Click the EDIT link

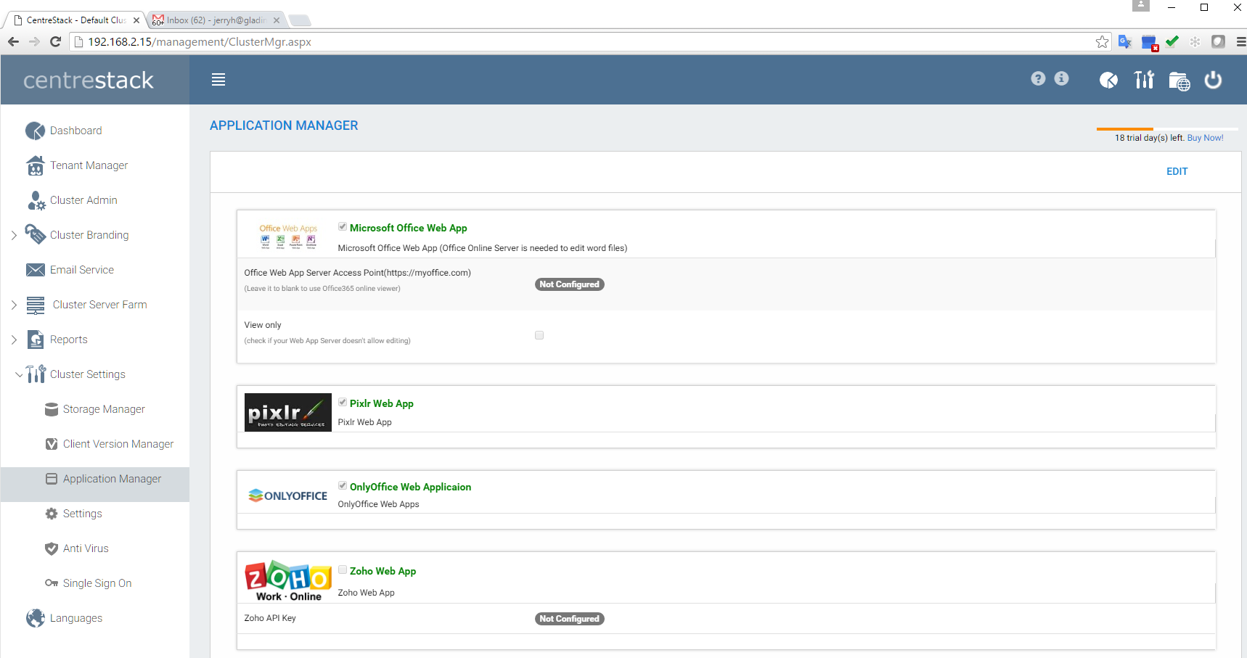(1177, 171)
